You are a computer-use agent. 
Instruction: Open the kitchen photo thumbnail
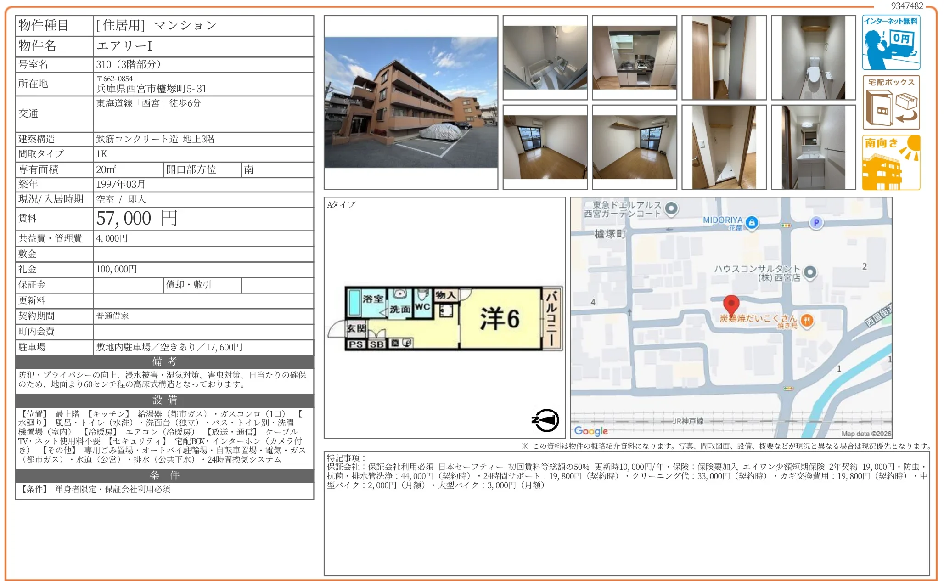coord(634,57)
